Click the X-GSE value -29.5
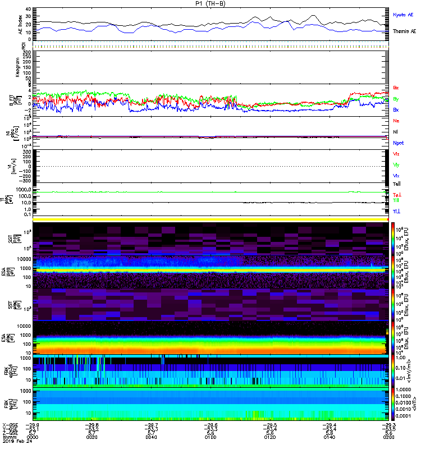 click(x=270, y=425)
